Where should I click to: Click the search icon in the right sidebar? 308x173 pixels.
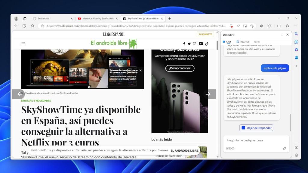[x=297, y=34]
